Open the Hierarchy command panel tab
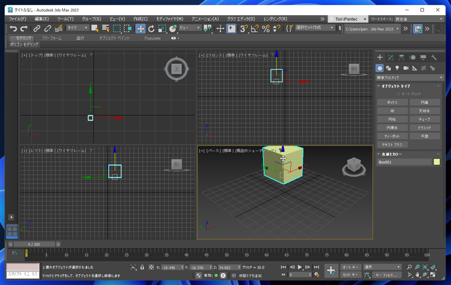Viewport: 451px width, 285px height. (x=401, y=58)
